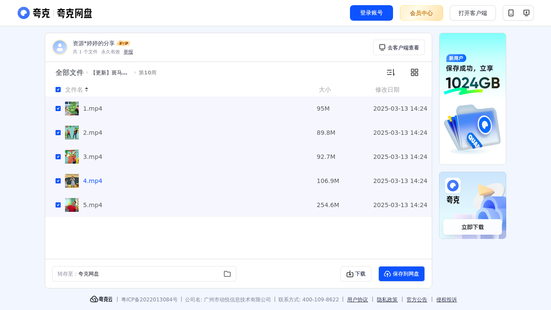Screen dimensions: 551x310
Task: Click 立即下载 in the ad
Action: [473, 227]
